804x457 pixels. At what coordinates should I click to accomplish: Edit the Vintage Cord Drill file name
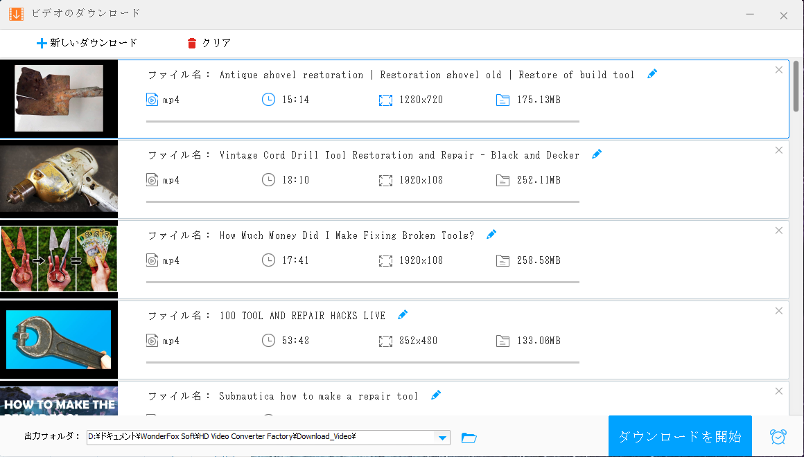click(x=597, y=154)
